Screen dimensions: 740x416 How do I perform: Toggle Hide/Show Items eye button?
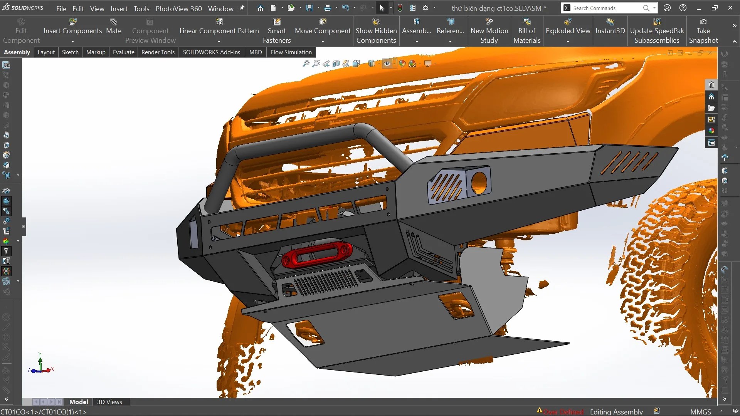(387, 64)
